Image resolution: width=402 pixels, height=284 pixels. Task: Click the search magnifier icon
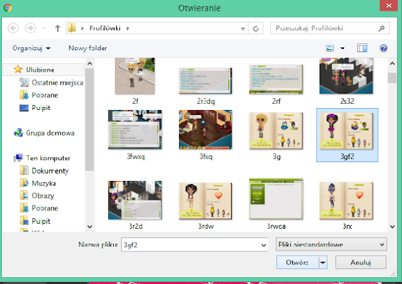[381, 28]
